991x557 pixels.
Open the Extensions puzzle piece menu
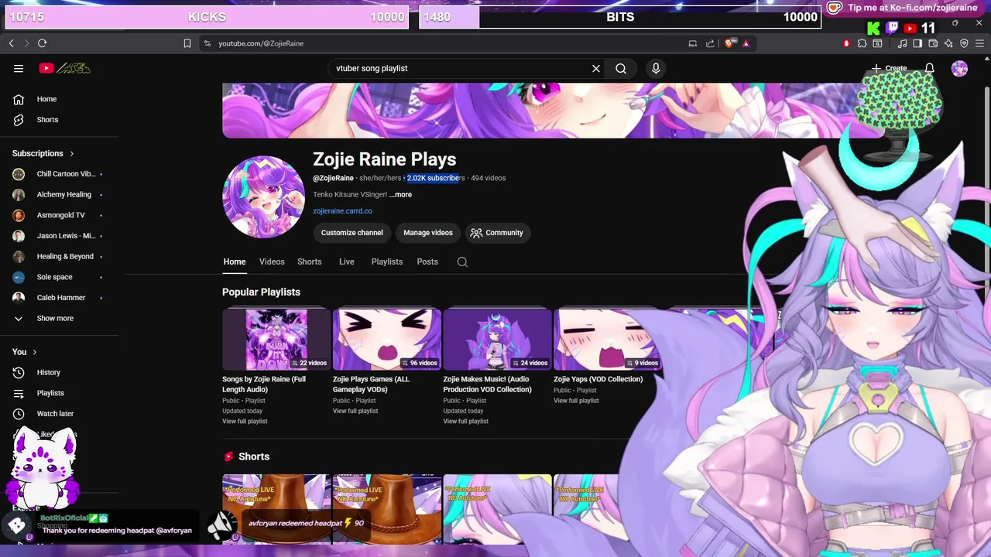coord(862,43)
